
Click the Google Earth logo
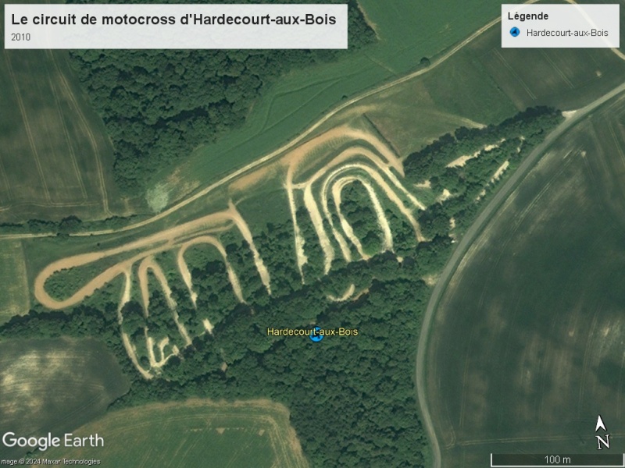53,441
